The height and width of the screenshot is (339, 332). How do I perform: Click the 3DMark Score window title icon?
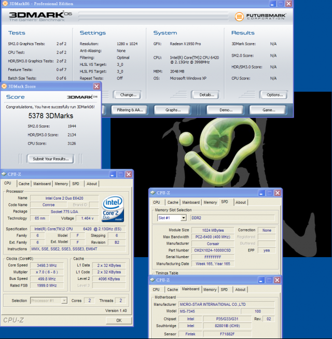click(x=4, y=86)
